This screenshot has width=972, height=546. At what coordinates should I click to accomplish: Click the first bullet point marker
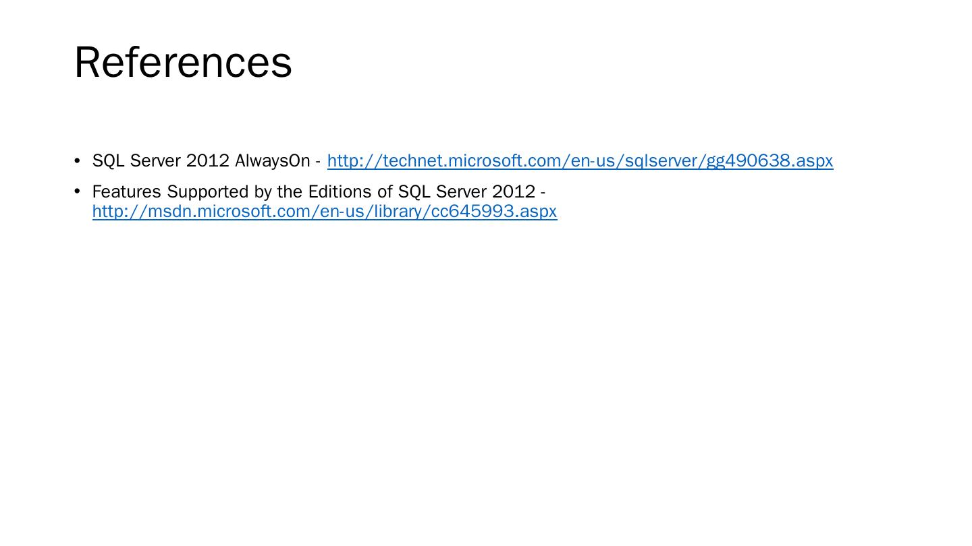coord(77,161)
